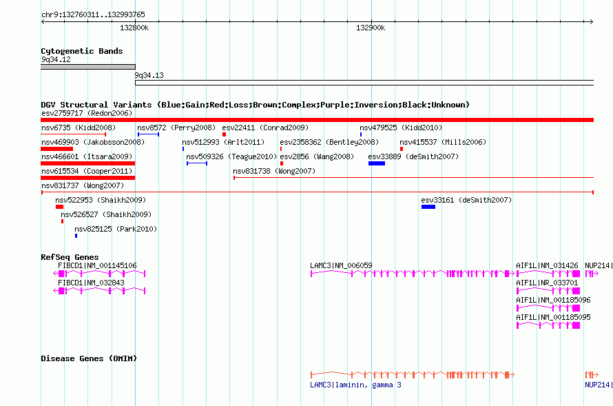Click the 132900k ruler tick label
613x406 pixels.
371,28
